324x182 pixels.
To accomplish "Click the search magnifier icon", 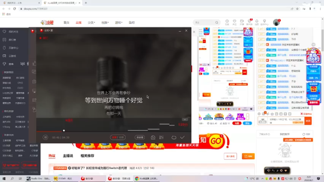I will click(217, 23).
